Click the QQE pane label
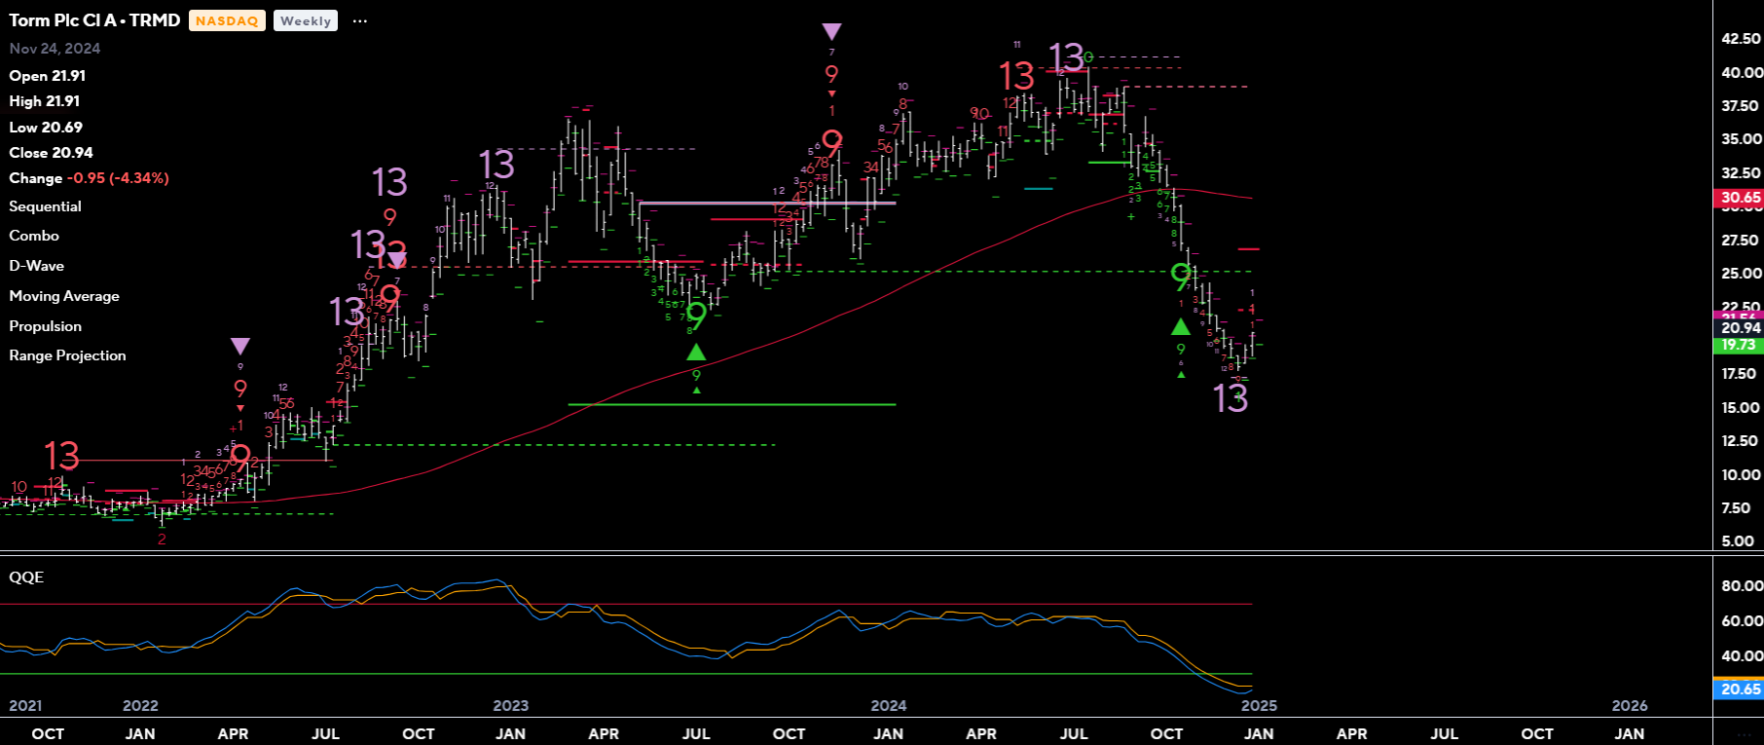 [26, 577]
